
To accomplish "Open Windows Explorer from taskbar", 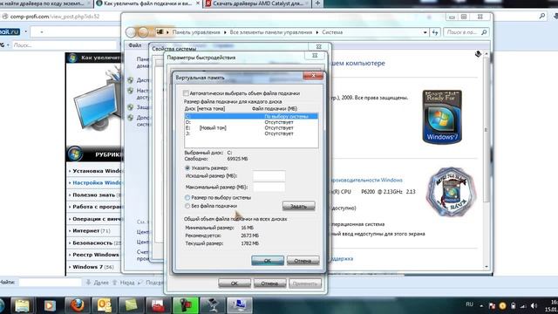I will pos(22,305).
